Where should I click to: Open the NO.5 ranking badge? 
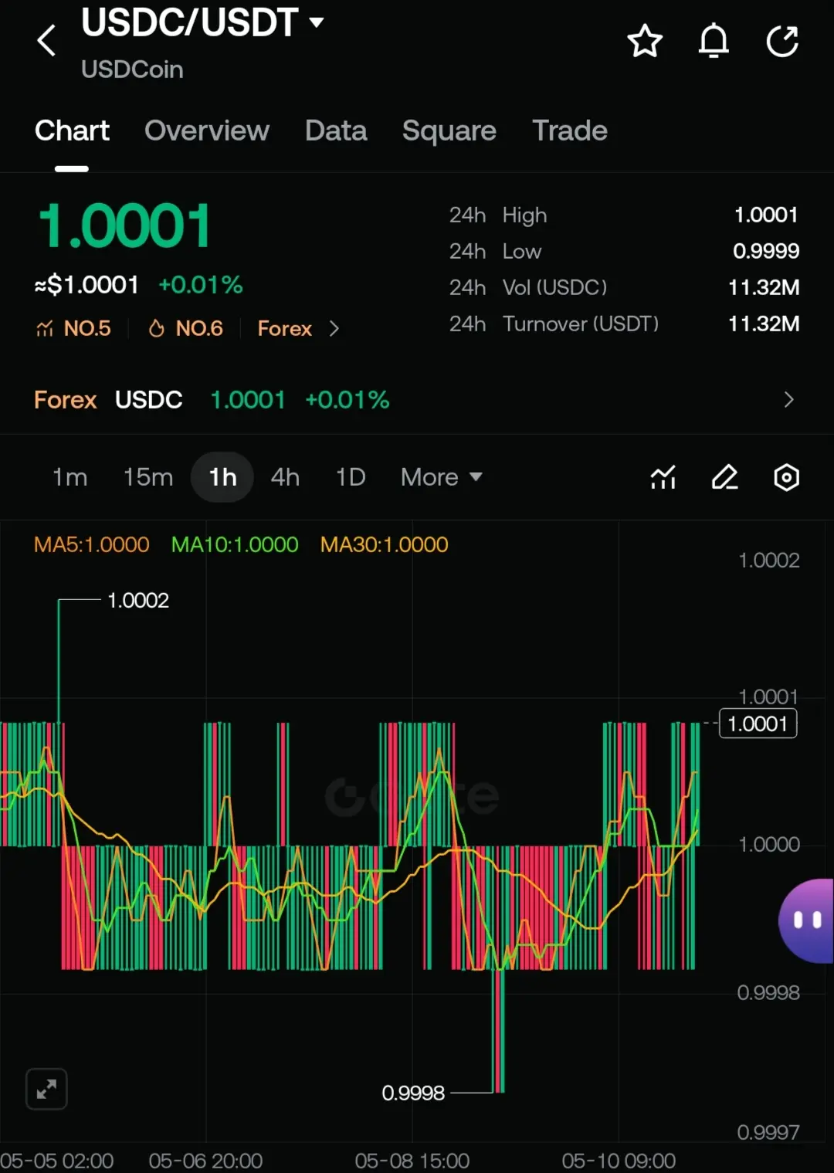73,328
